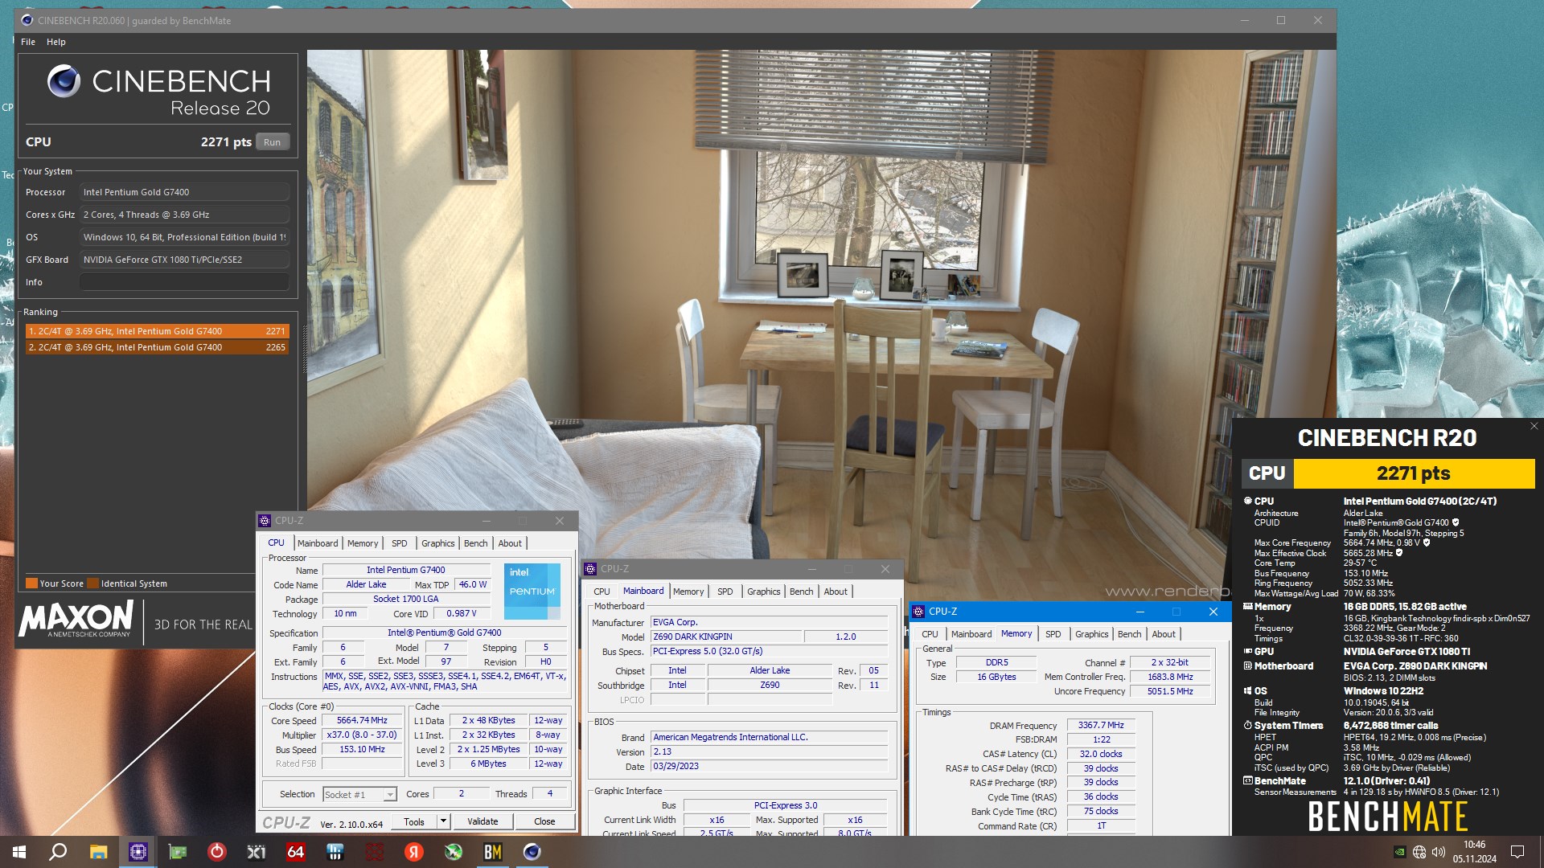Launch the X1 app from taskbar
1544x868 pixels.
click(257, 852)
